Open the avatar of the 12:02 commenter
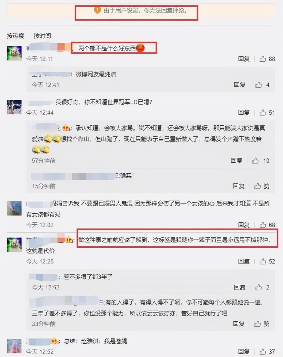 click(x=14, y=208)
